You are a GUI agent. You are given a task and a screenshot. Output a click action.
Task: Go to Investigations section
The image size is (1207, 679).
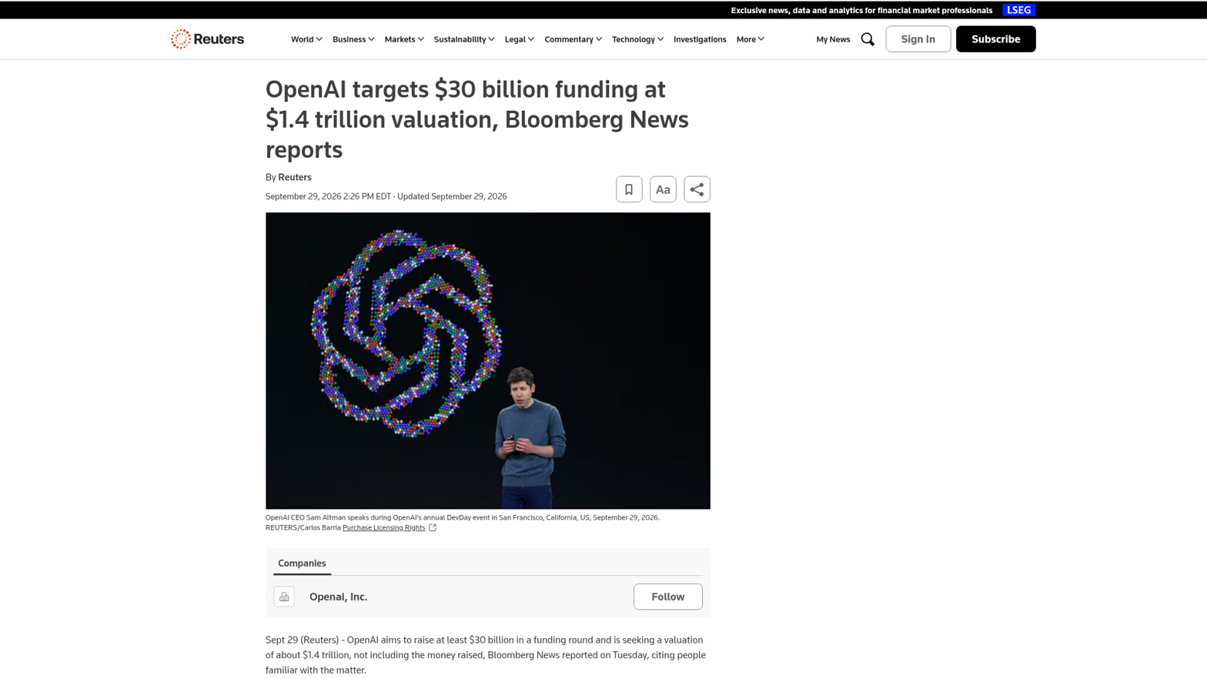pyautogui.click(x=700, y=39)
